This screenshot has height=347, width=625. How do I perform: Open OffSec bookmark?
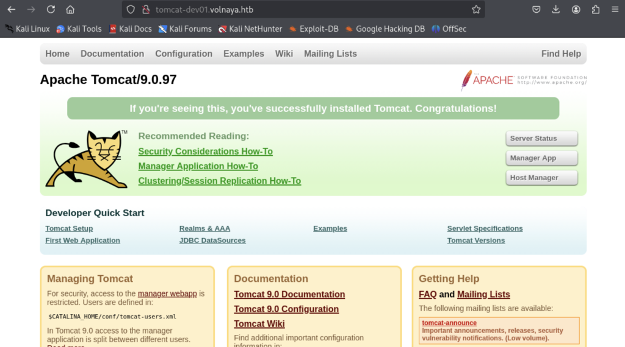[449, 29]
